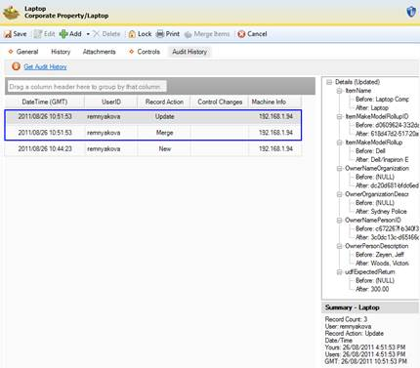The image size is (420, 368).
Task: Click the Get Audit History link
Action: coord(45,66)
